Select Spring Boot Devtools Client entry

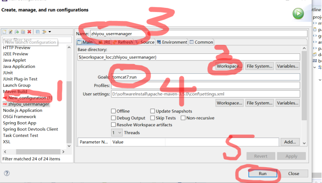click(x=30, y=129)
